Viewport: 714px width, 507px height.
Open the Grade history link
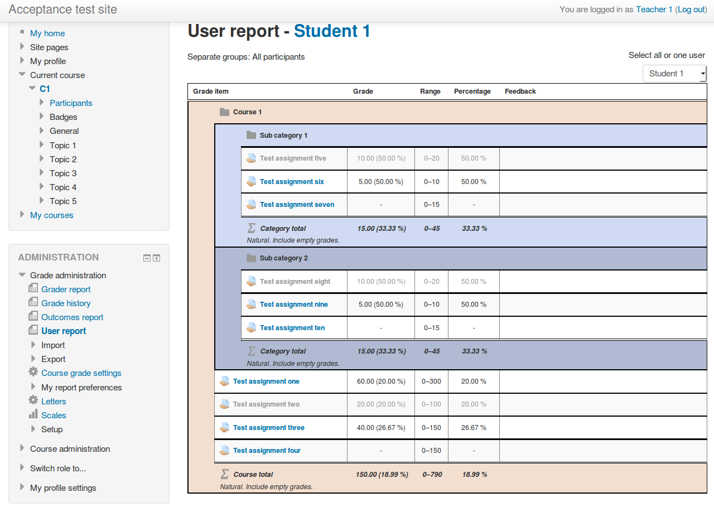tap(66, 303)
